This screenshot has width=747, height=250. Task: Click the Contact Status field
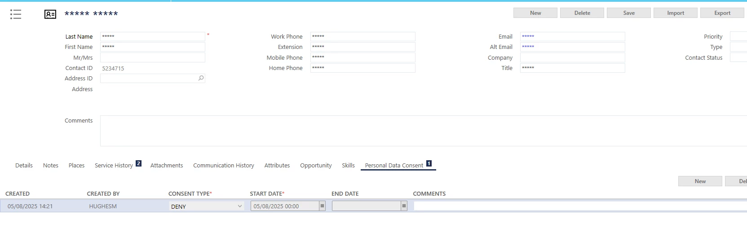point(738,57)
